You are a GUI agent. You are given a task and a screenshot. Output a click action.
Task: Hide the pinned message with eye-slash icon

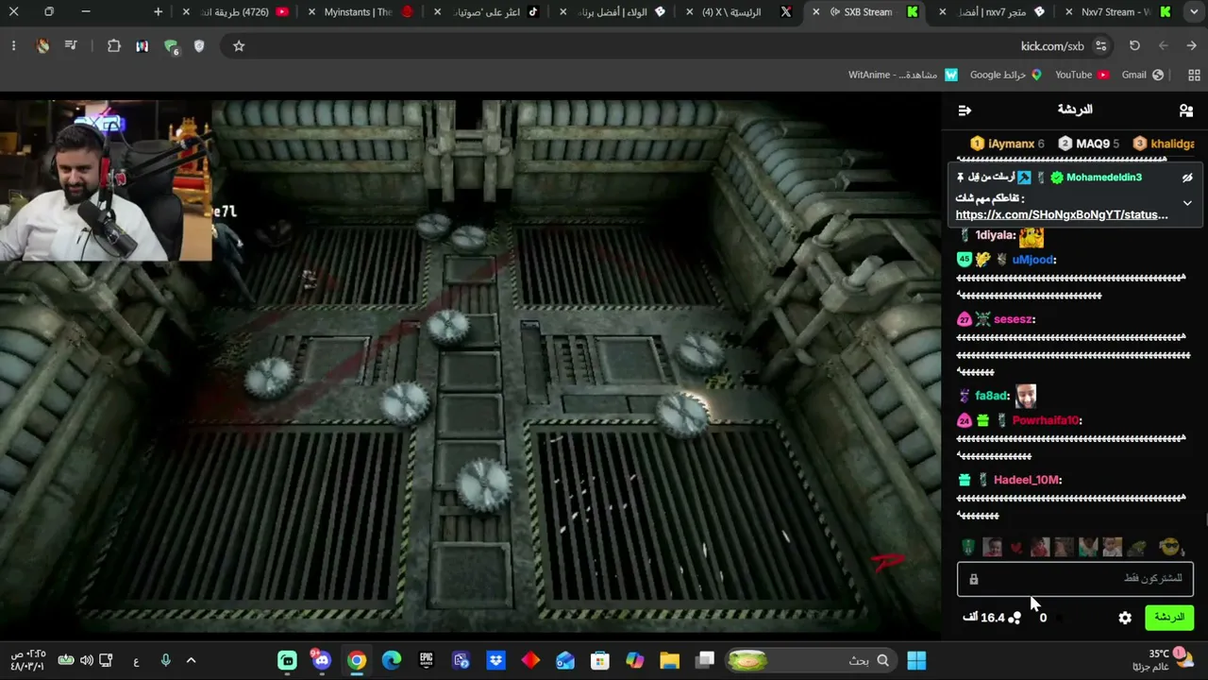pos(1187,178)
